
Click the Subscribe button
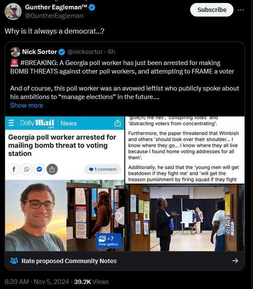pyautogui.click(x=212, y=10)
